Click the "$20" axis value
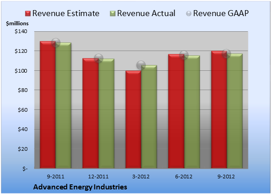 click(x=23, y=149)
